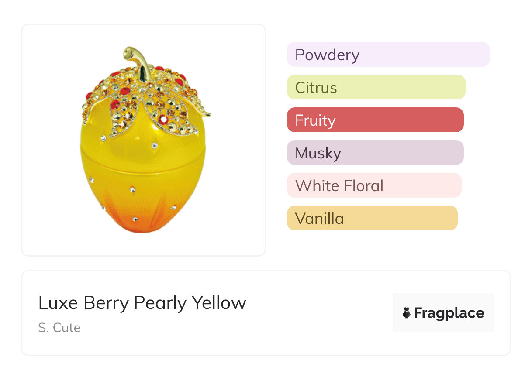The height and width of the screenshot is (377, 532).
Task: Open the Luxe Berry Pearly Yellow title
Action: click(142, 303)
